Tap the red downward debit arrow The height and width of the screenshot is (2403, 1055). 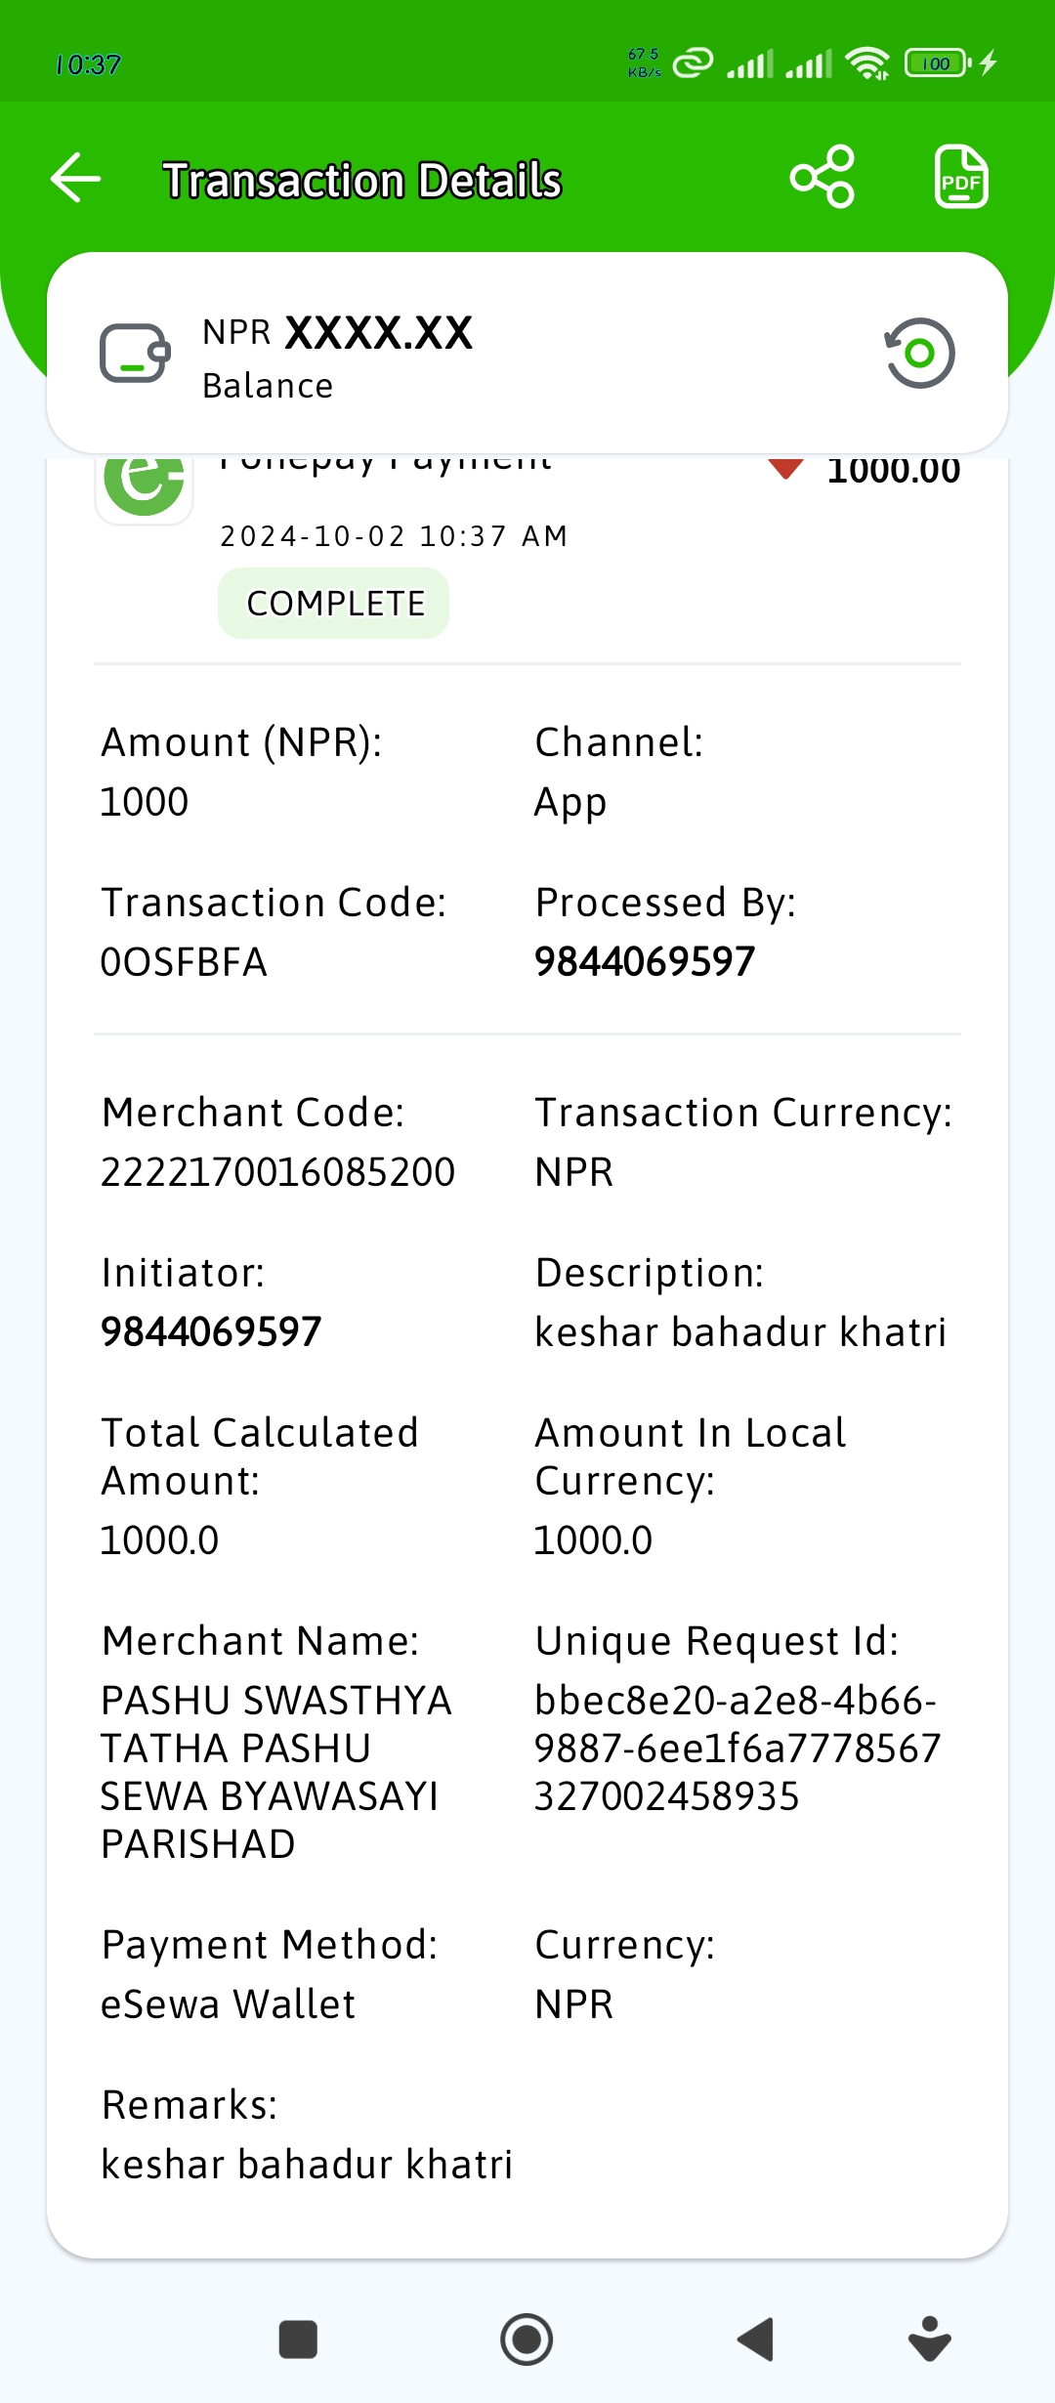click(x=785, y=469)
